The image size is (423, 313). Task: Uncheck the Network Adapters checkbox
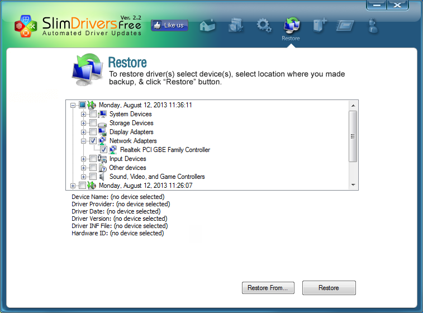point(93,141)
